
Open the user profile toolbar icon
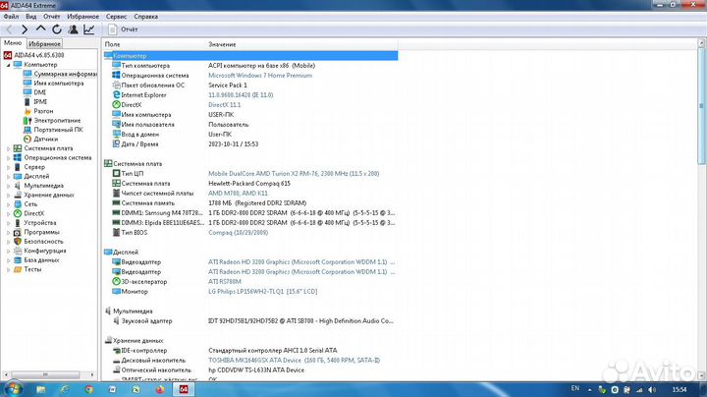click(72, 29)
